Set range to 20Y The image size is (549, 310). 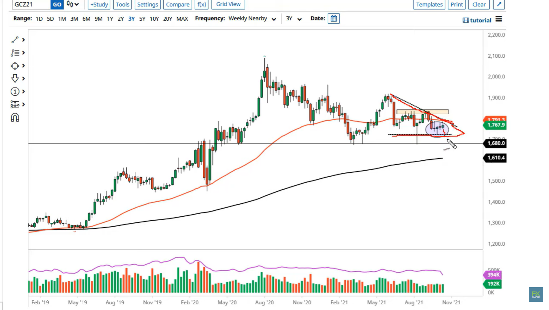(x=167, y=19)
